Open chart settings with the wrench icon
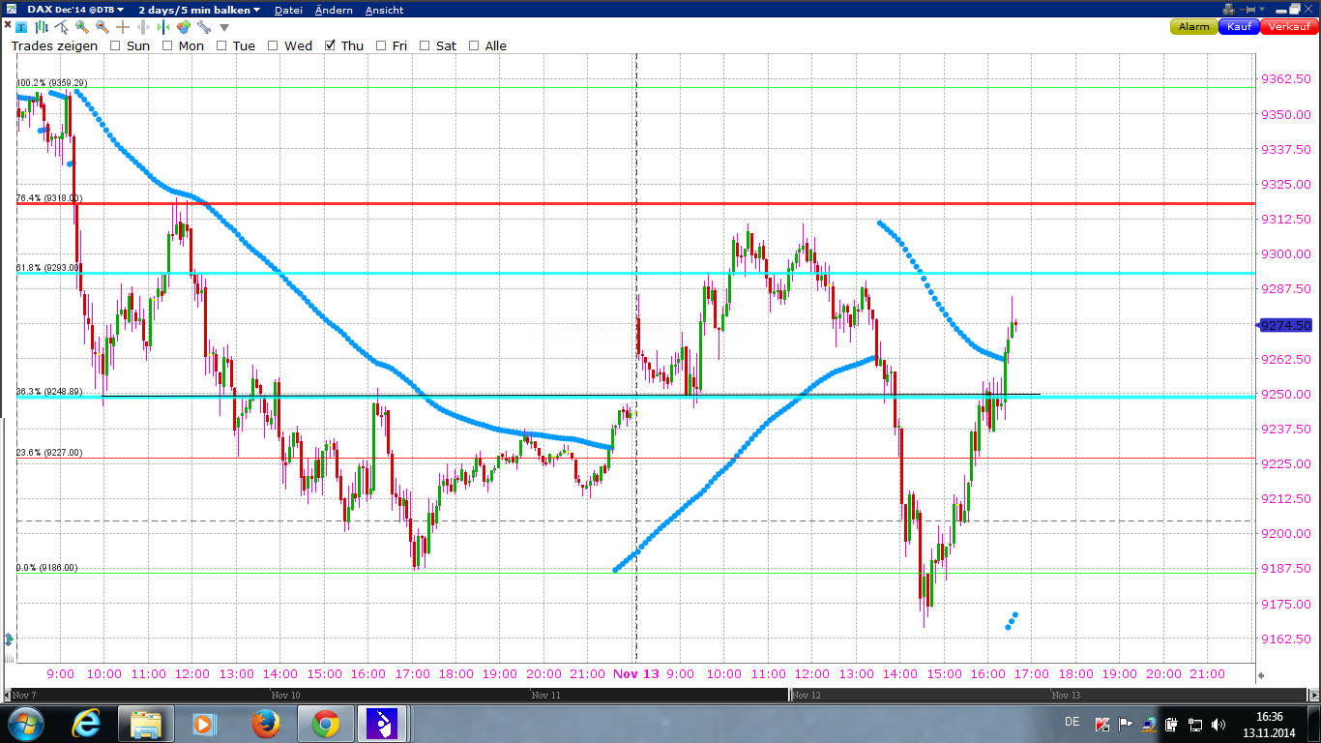This screenshot has height=743, width=1321. point(202,27)
